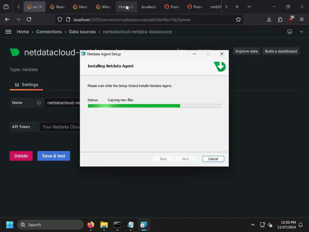Screen dimensions: 309x232
Task: Open Firefox View tabs icon
Action: pyautogui.click(x=6, y=7)
